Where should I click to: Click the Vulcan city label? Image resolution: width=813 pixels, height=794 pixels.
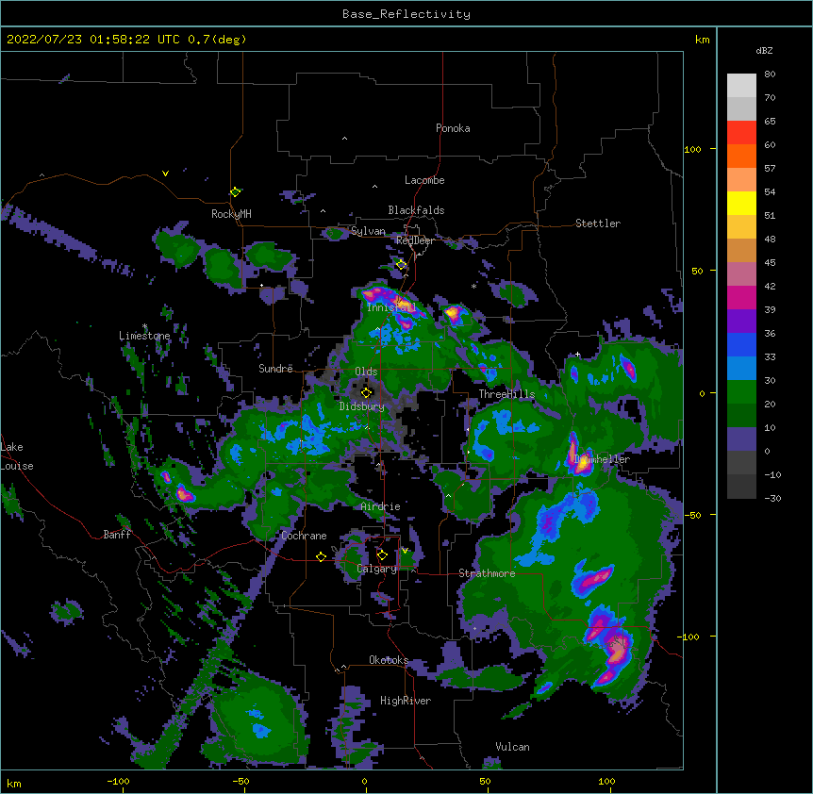click(512, 747)
